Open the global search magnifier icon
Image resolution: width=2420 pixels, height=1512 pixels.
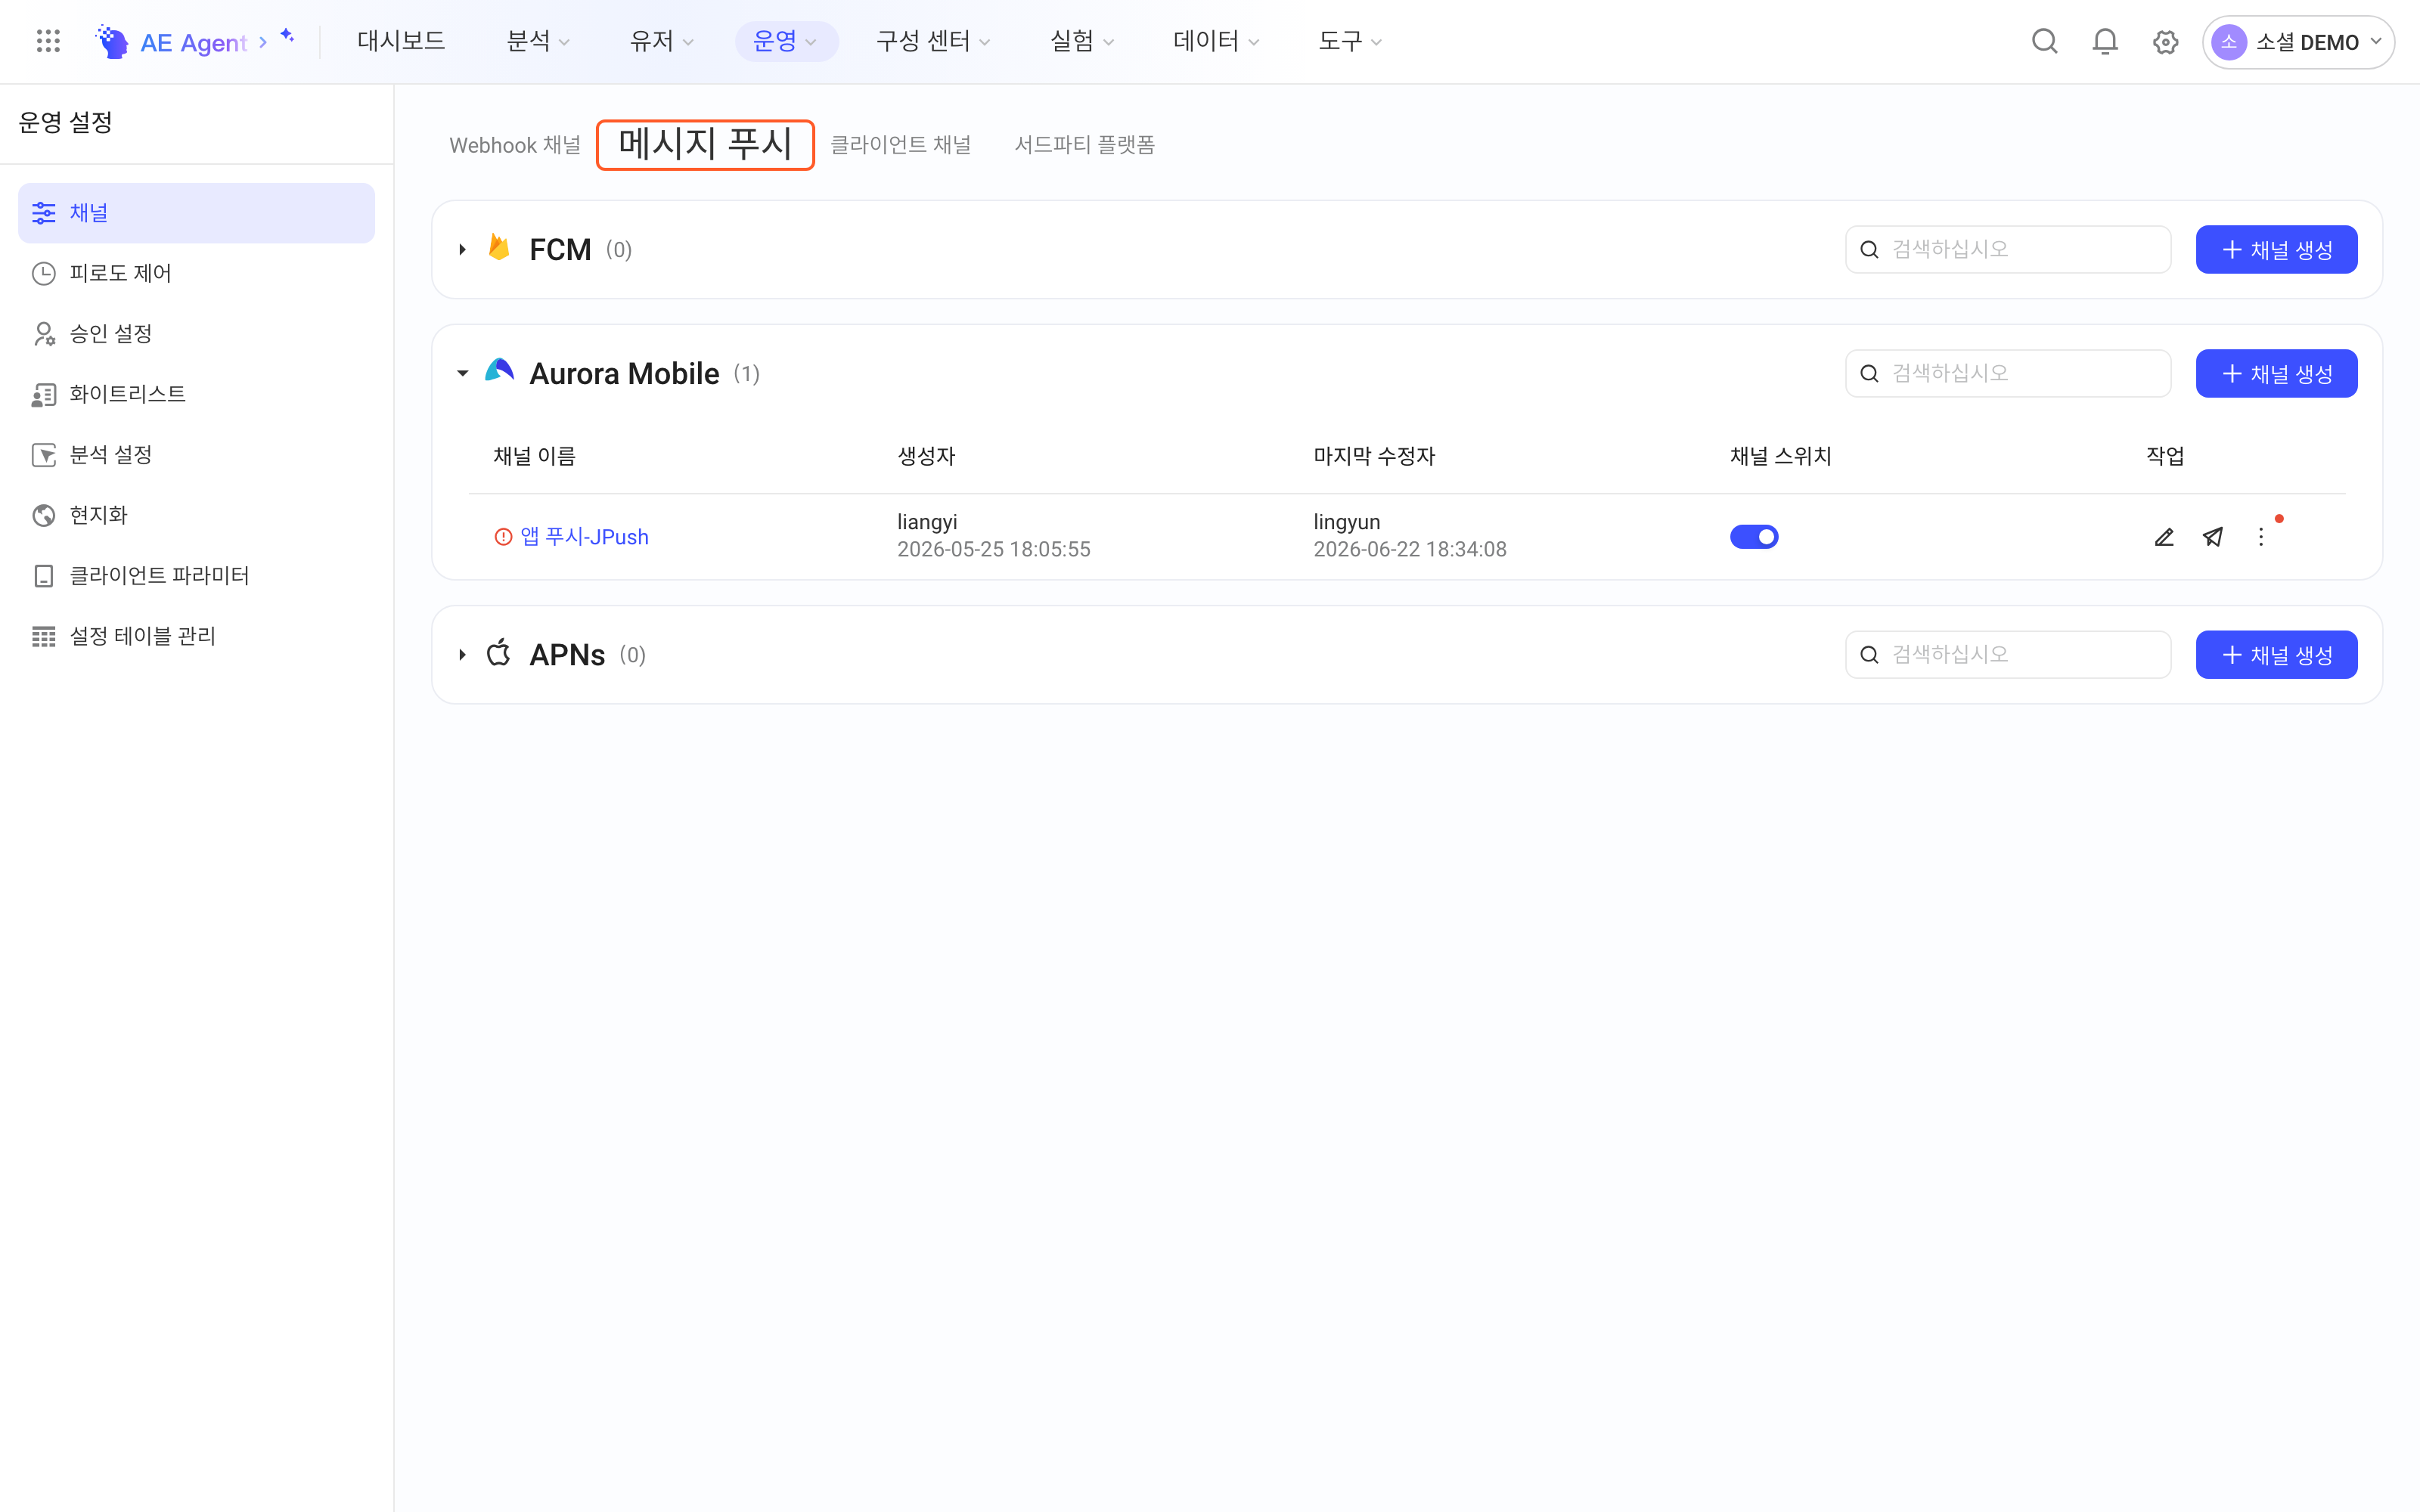[x=2045, y=41]
